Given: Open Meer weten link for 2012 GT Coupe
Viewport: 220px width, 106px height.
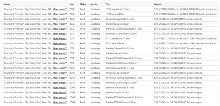Looking at the screenshot, I should (x=60, y=14).
